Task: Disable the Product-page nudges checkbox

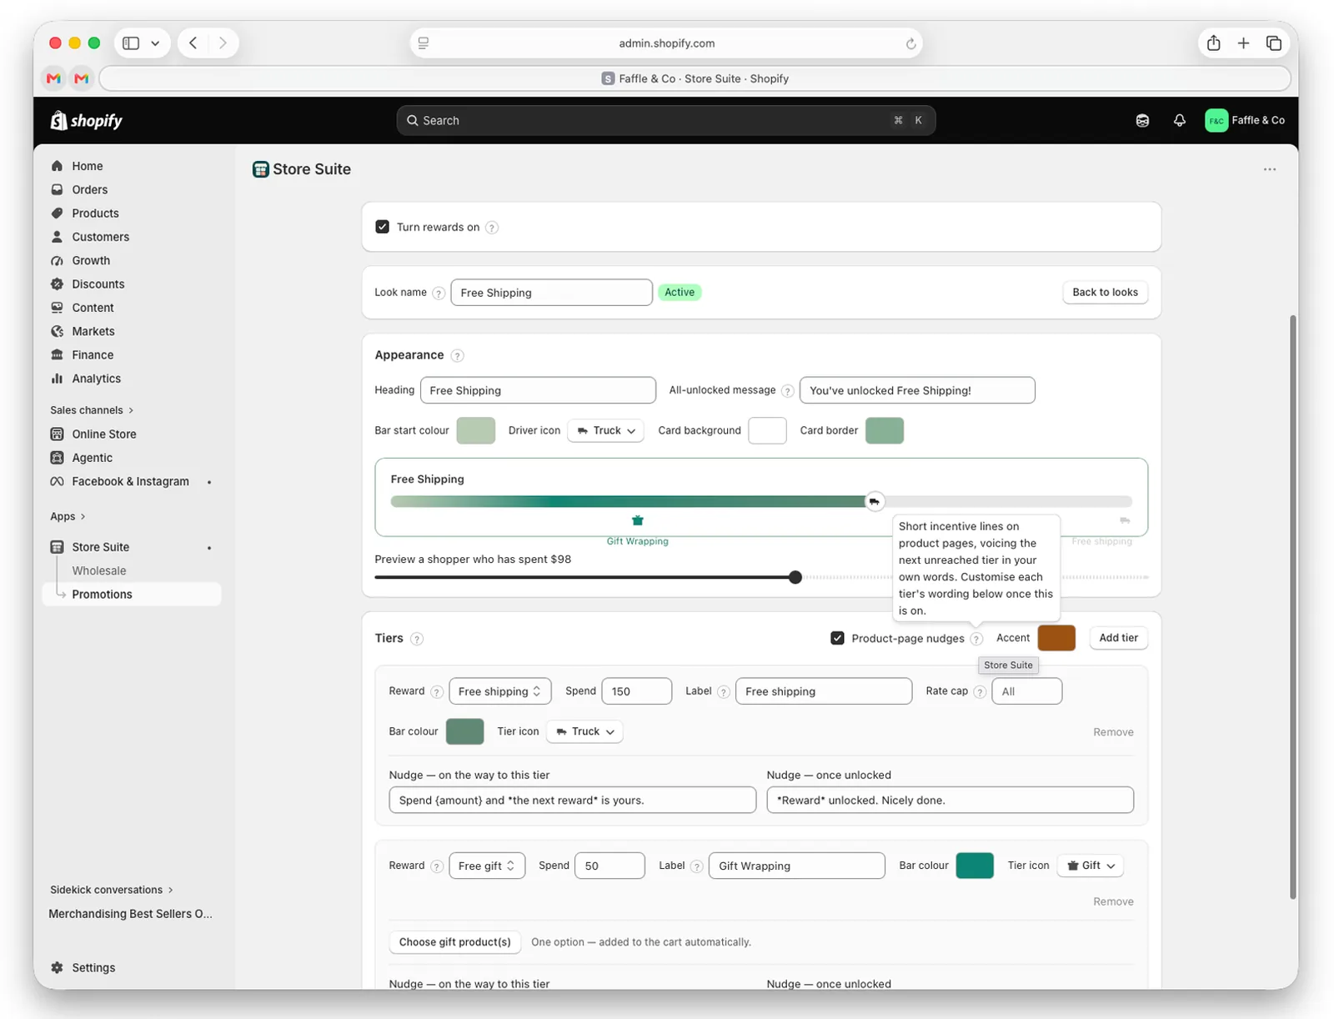Action: (837, 638)
